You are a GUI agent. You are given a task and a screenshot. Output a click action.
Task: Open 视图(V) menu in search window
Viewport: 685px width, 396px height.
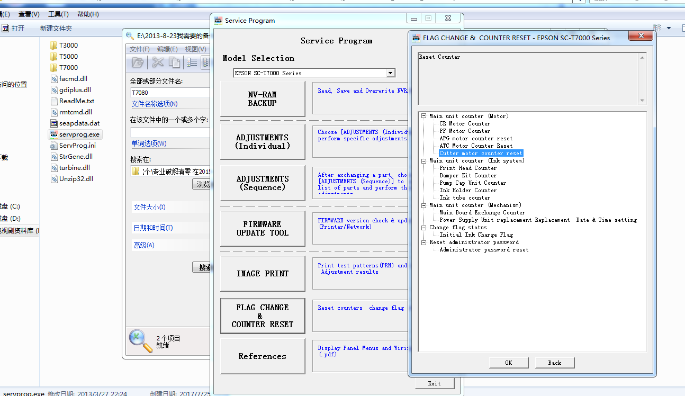pyautogui.click(x=196, y=49)
